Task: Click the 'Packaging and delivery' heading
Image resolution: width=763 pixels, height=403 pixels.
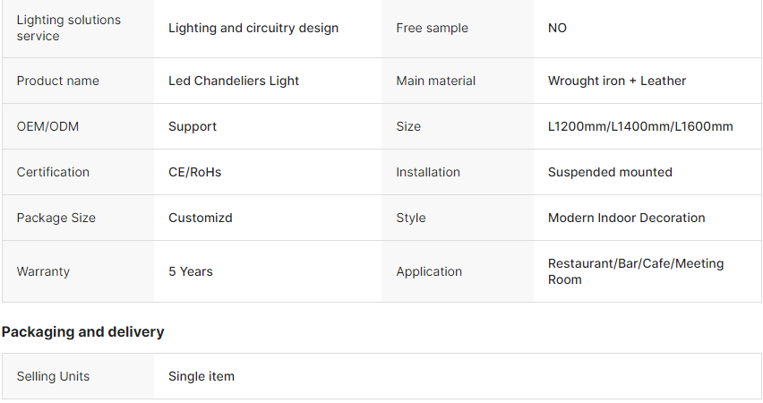Action: 82,331
